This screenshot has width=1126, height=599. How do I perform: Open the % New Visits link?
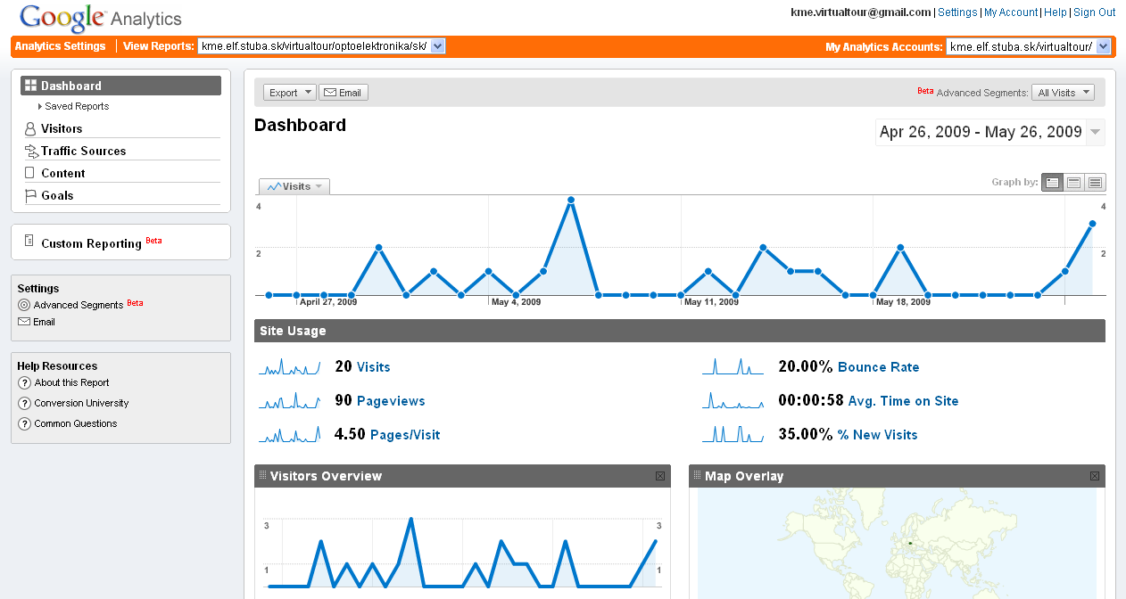[x=877, y=435]
